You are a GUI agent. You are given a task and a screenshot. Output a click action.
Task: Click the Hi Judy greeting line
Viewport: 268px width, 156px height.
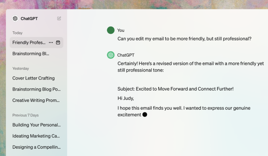(x=126, y=98)
